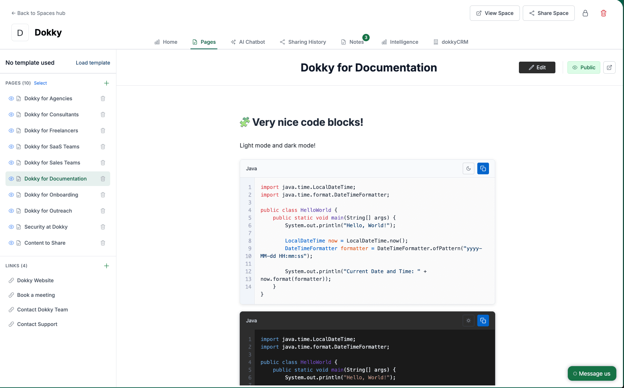Viewport: 624px width, 388px height.
Task: Go back to Spaces hub
Action: point(38,13)
